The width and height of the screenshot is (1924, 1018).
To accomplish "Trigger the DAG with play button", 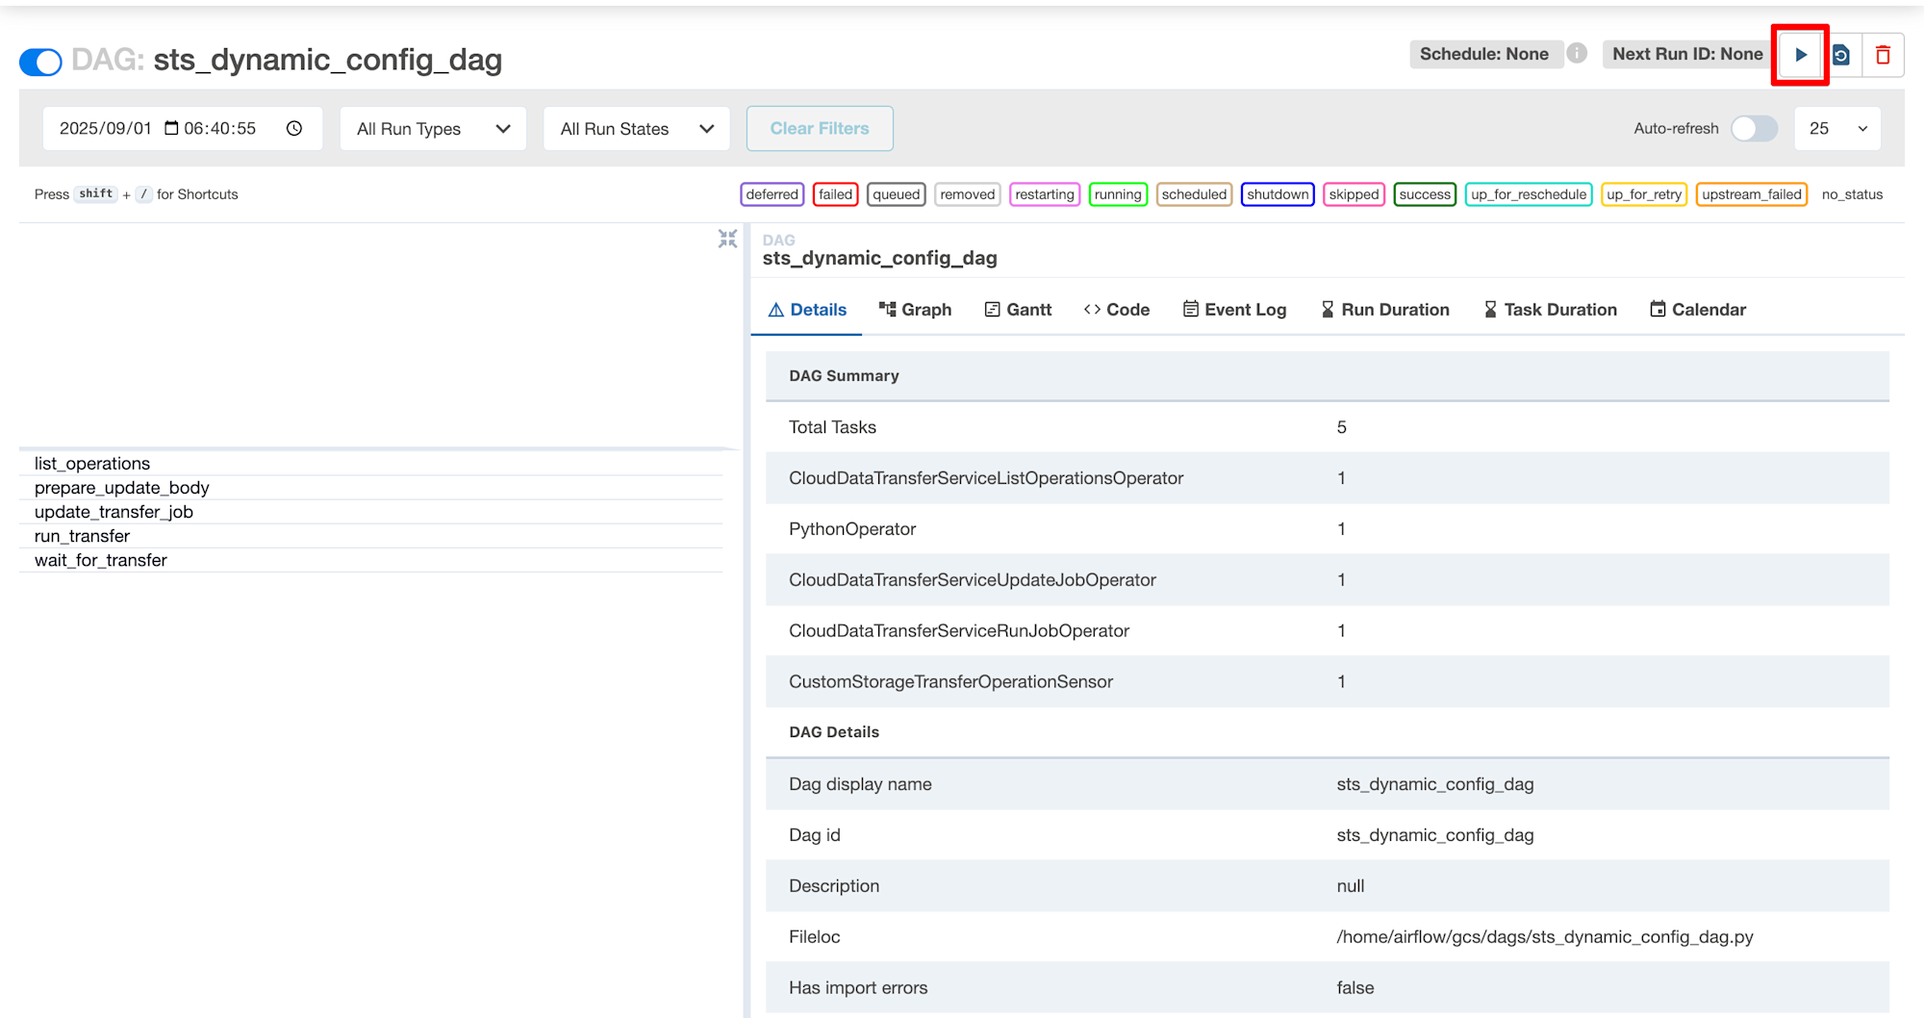I will 1800,55.
